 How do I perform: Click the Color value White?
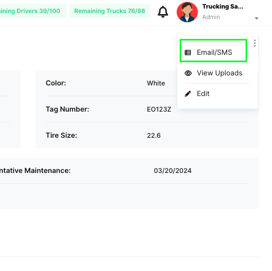156,83
